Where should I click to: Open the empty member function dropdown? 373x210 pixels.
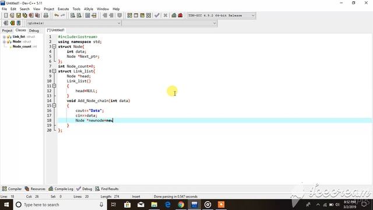[170, 23]
